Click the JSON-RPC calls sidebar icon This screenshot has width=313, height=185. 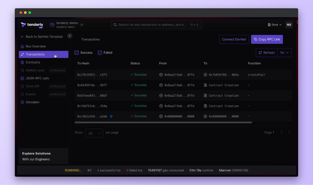[x=22, y=78]
